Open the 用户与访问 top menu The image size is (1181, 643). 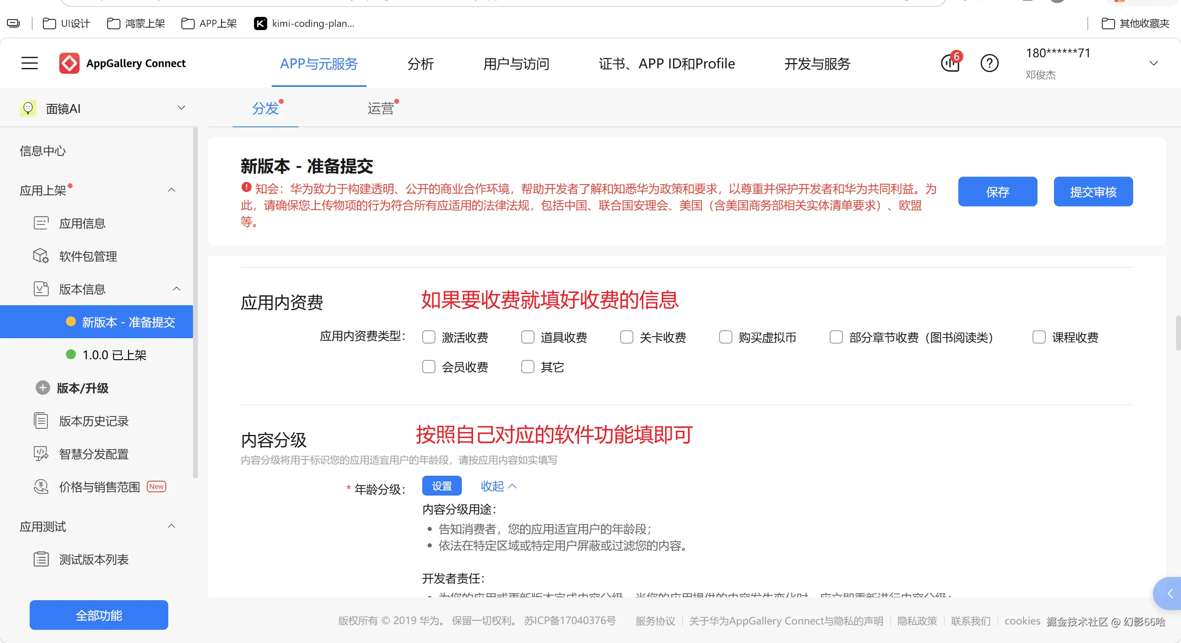click(516, 64)
